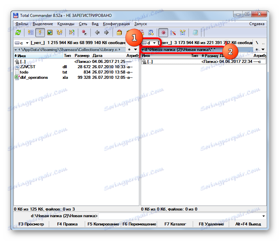Sort right panel by the Атрибуты column

[260, 56]
